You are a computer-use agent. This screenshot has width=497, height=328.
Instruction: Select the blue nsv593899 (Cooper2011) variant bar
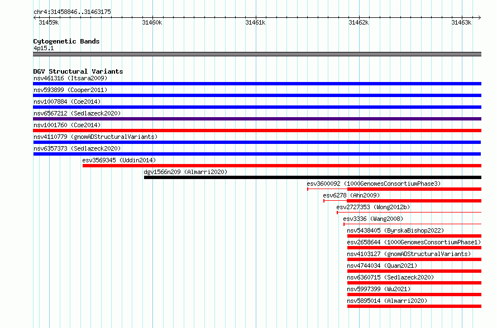tap(257, 95)
